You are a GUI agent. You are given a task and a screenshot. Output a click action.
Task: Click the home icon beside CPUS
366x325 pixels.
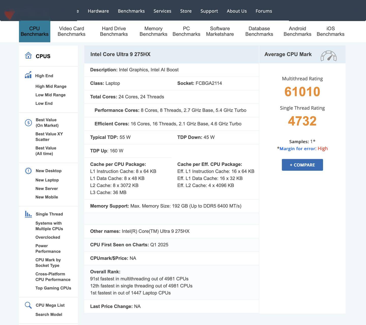point(28,55)
